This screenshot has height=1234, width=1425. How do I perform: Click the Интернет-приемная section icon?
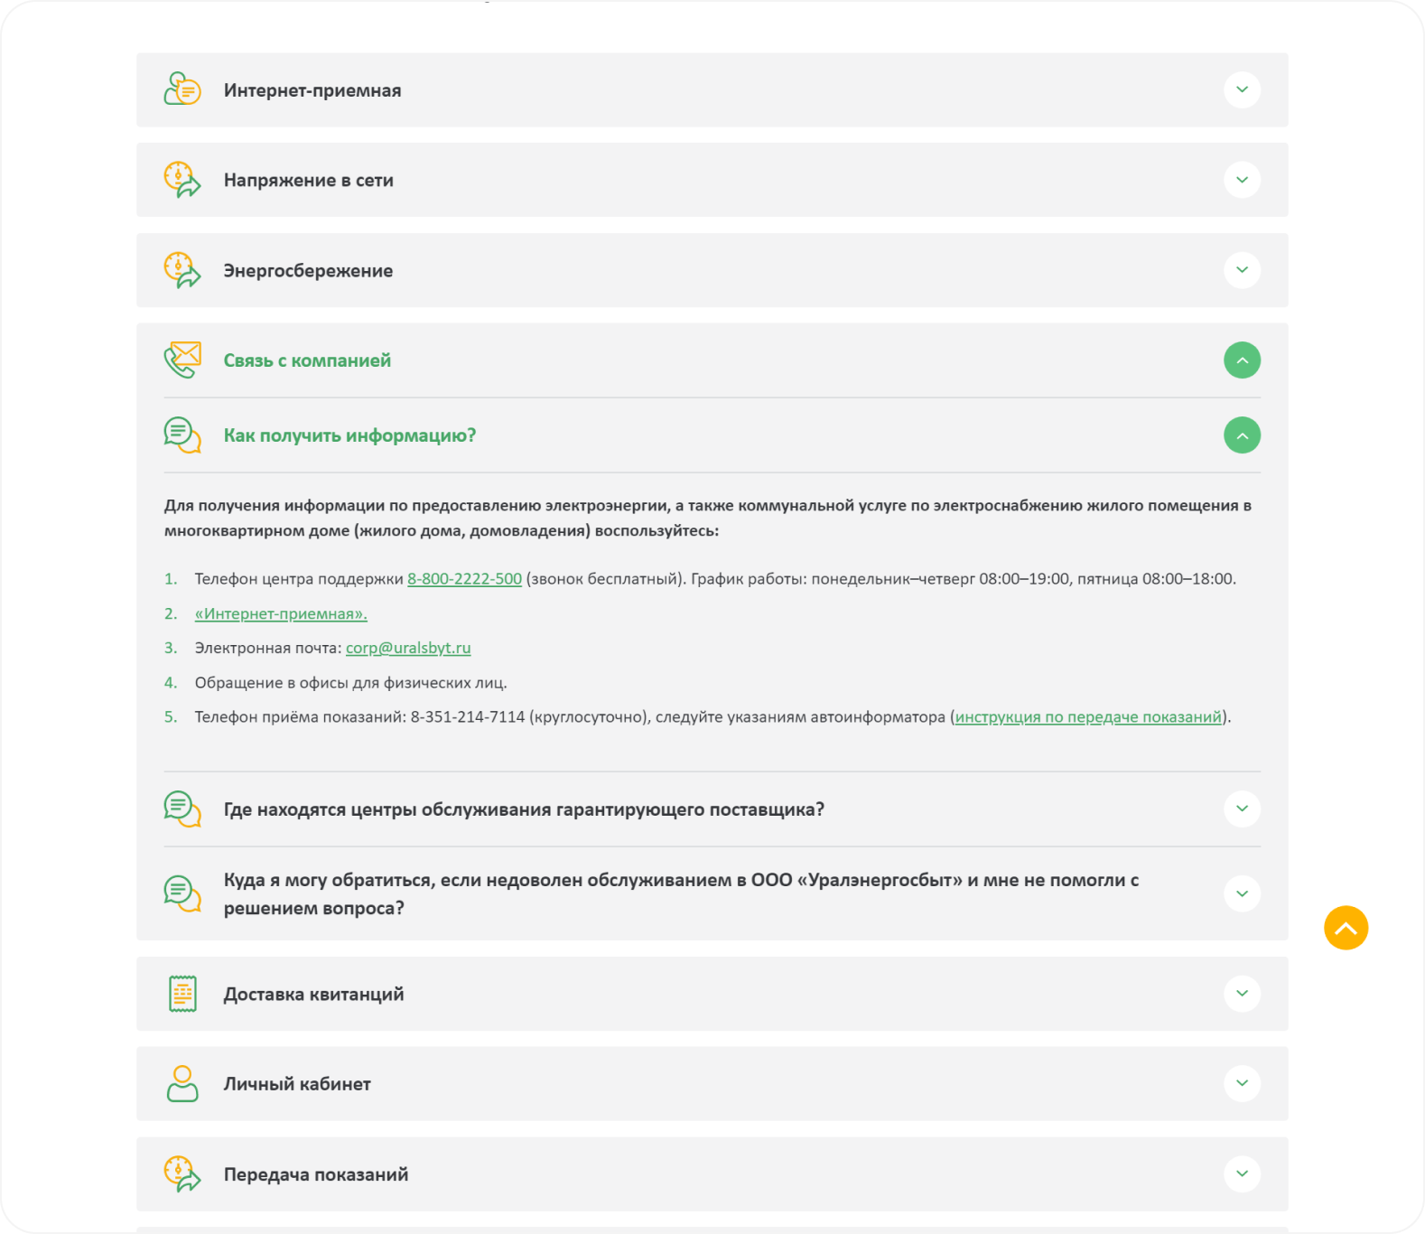tap(182, 89)
